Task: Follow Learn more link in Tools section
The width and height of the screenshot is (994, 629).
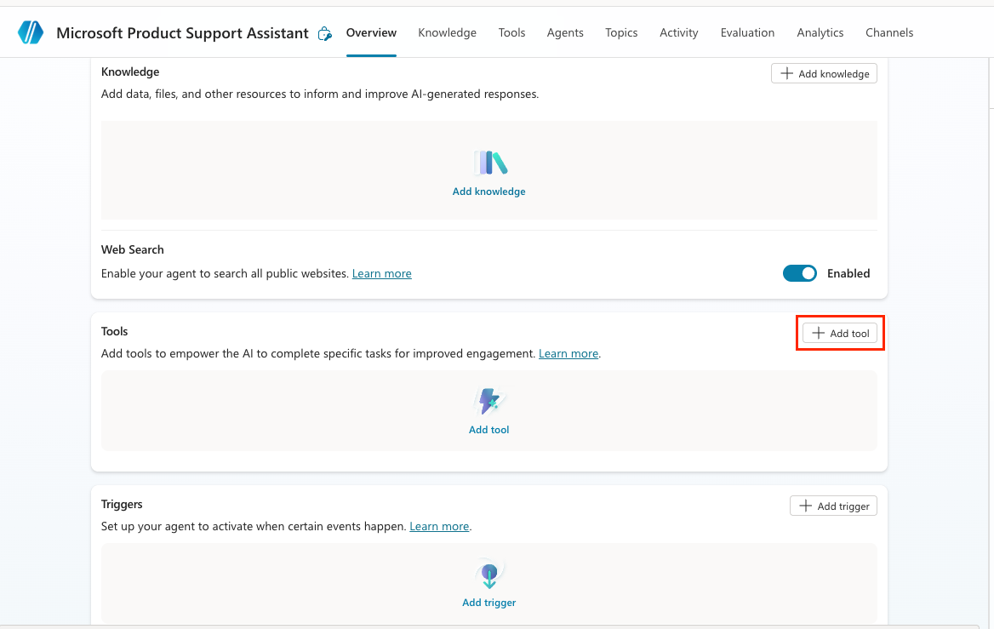Action: [568, 353]
